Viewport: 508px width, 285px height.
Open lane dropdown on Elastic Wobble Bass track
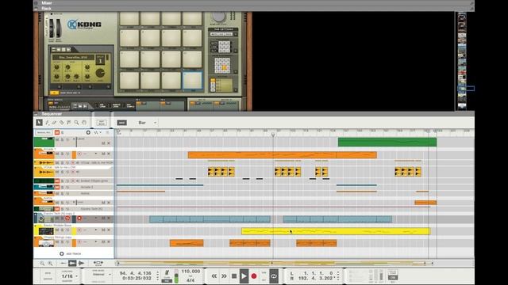coord(95,230)
